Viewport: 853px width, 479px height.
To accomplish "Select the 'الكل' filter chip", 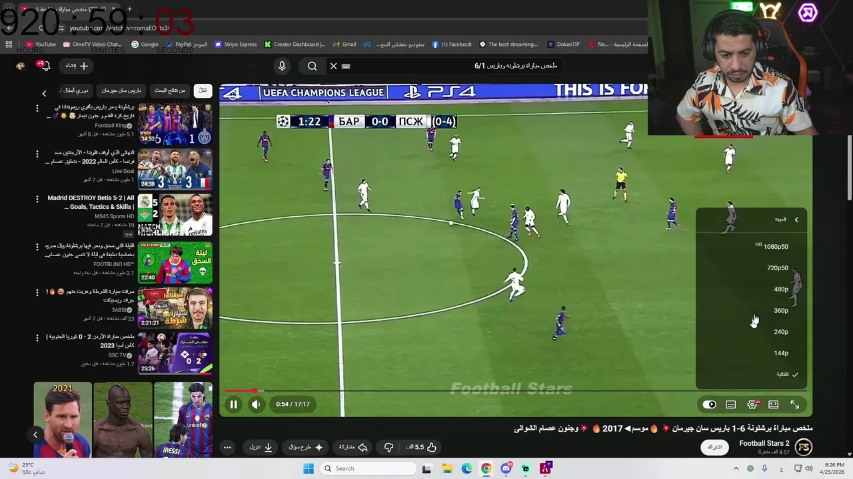I will coord(203,90).
